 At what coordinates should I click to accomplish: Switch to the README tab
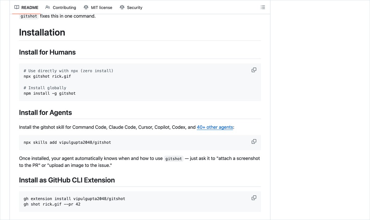point(27,7)
